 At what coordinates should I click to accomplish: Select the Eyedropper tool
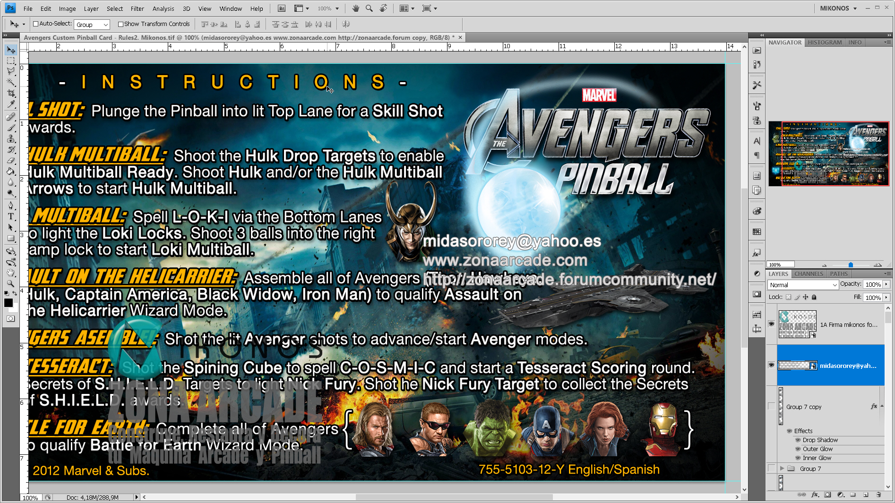11,104
